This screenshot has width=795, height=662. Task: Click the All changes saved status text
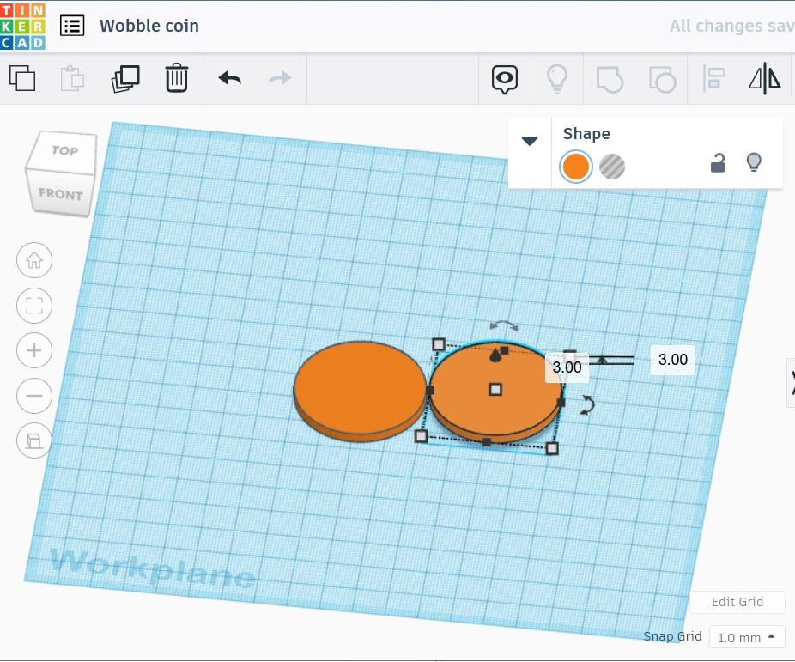coord(732,26)
